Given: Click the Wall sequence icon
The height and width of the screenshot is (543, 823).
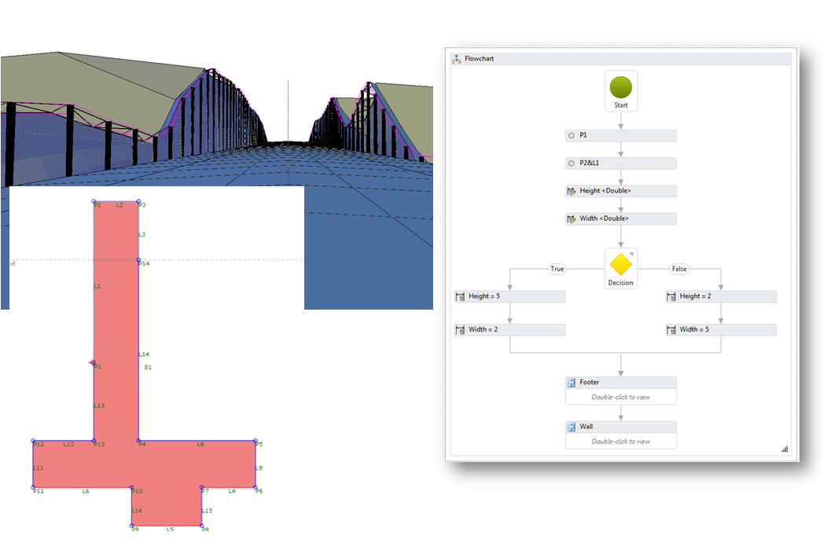Looking at the screenshot, I should pyautogui.click(x=571, y=427).
